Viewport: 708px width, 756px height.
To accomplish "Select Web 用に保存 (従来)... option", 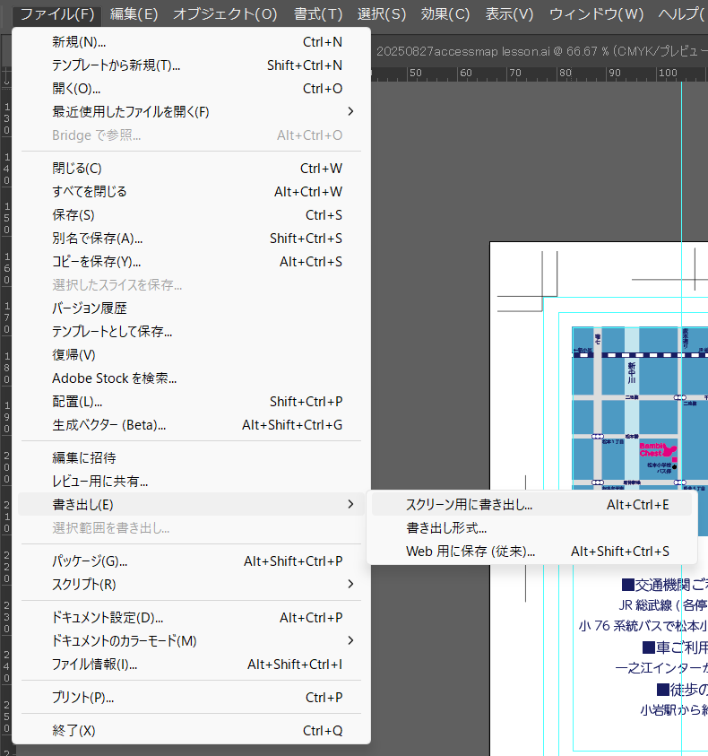I will [x=470, y=552].
